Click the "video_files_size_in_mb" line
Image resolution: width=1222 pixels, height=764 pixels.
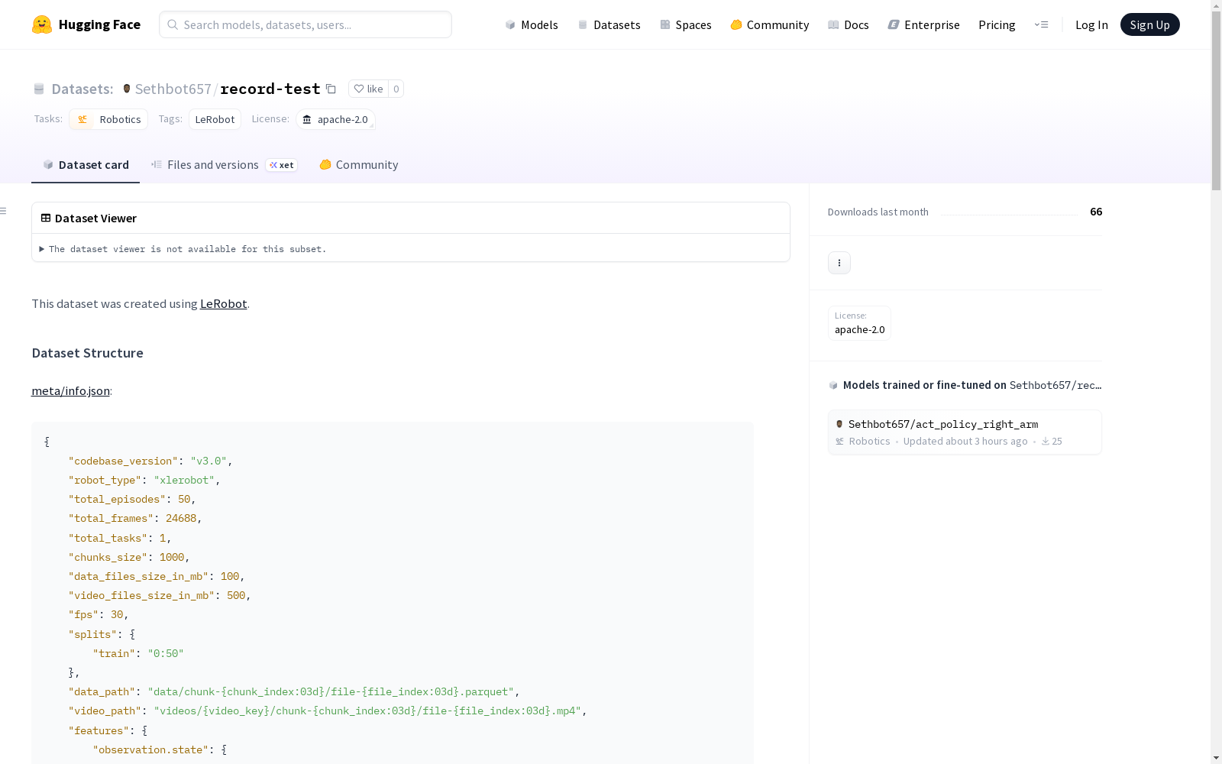pos(160,595)
